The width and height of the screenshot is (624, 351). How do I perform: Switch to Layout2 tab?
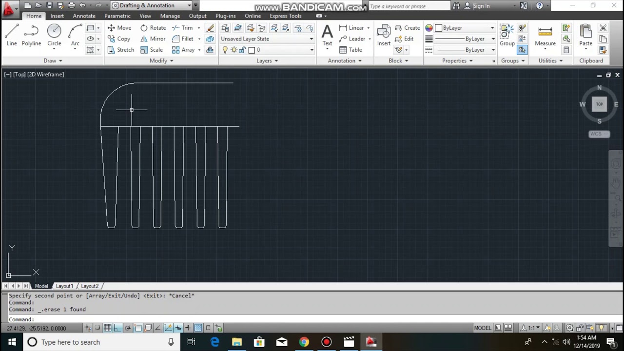pos(90,286)
